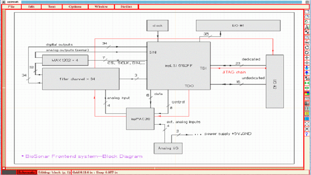
Task: Choose the move element tool
Action: point(307,32)
